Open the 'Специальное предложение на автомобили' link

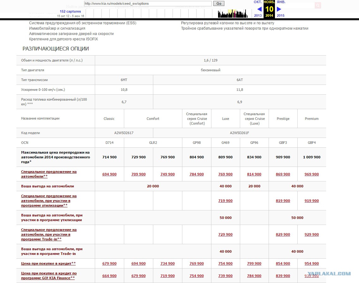click(49, 174)
